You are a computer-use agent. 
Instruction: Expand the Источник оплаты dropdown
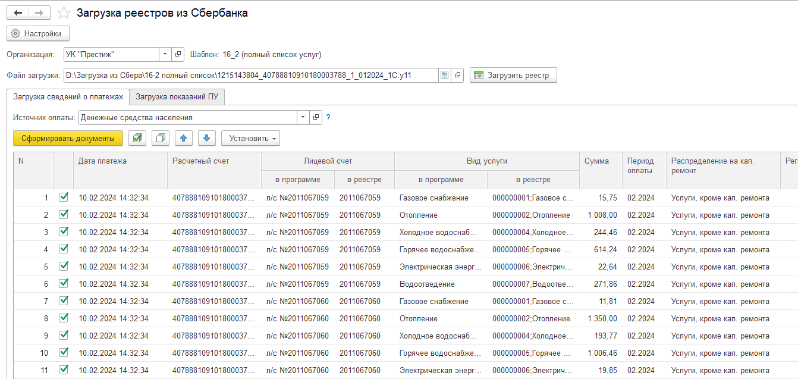(x=303, y=117)
